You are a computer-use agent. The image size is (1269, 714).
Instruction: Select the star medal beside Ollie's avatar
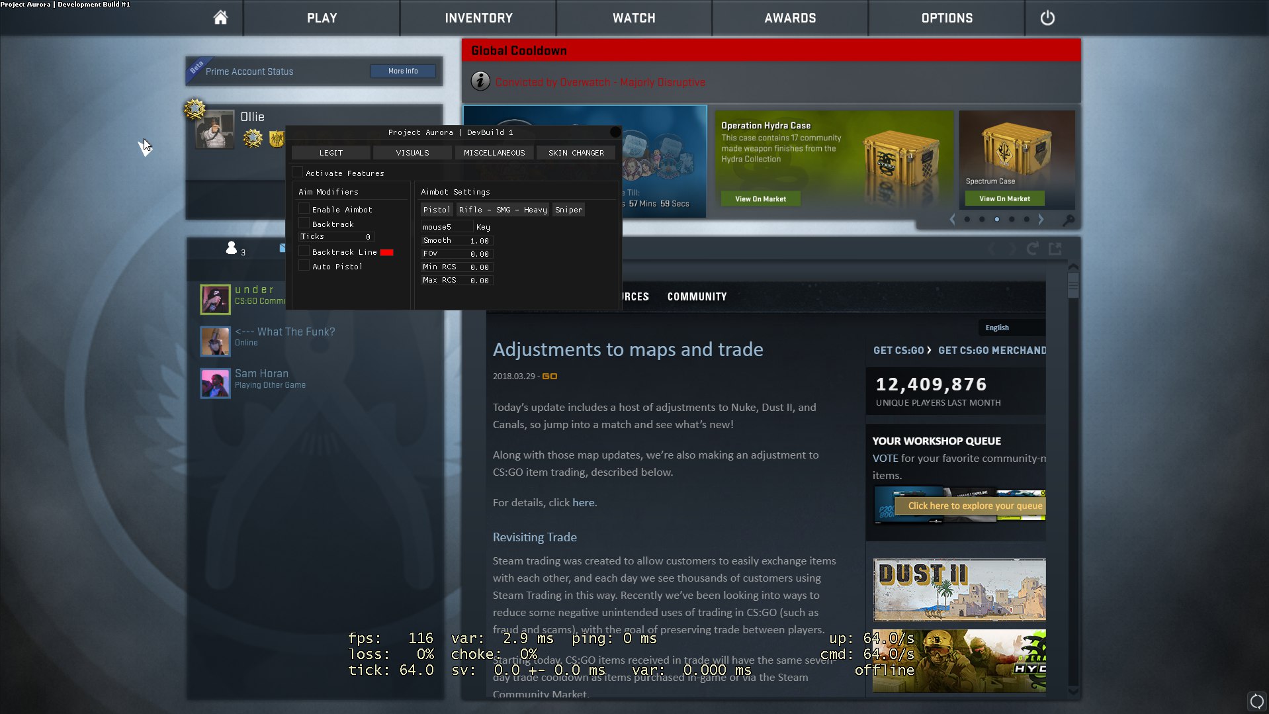click(x=252, y=138)
